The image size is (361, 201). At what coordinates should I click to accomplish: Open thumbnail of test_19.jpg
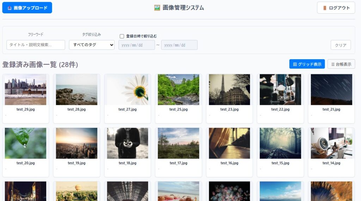(77, 143)
